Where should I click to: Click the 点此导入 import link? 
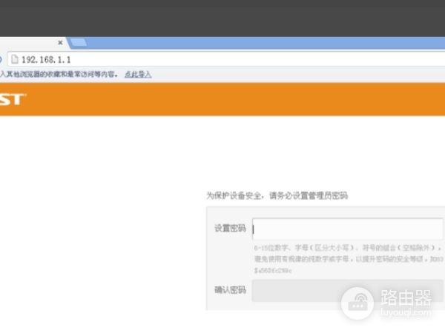pos(138,74)
